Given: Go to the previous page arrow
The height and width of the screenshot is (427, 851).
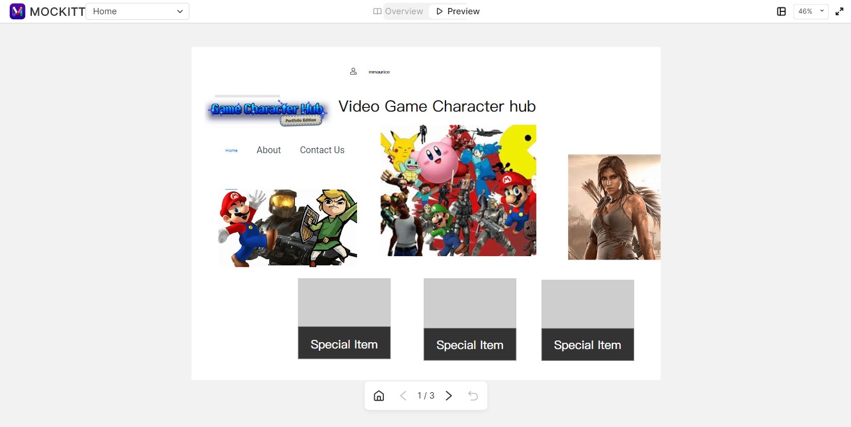Looking at the screenshot, I should point(403,396).
